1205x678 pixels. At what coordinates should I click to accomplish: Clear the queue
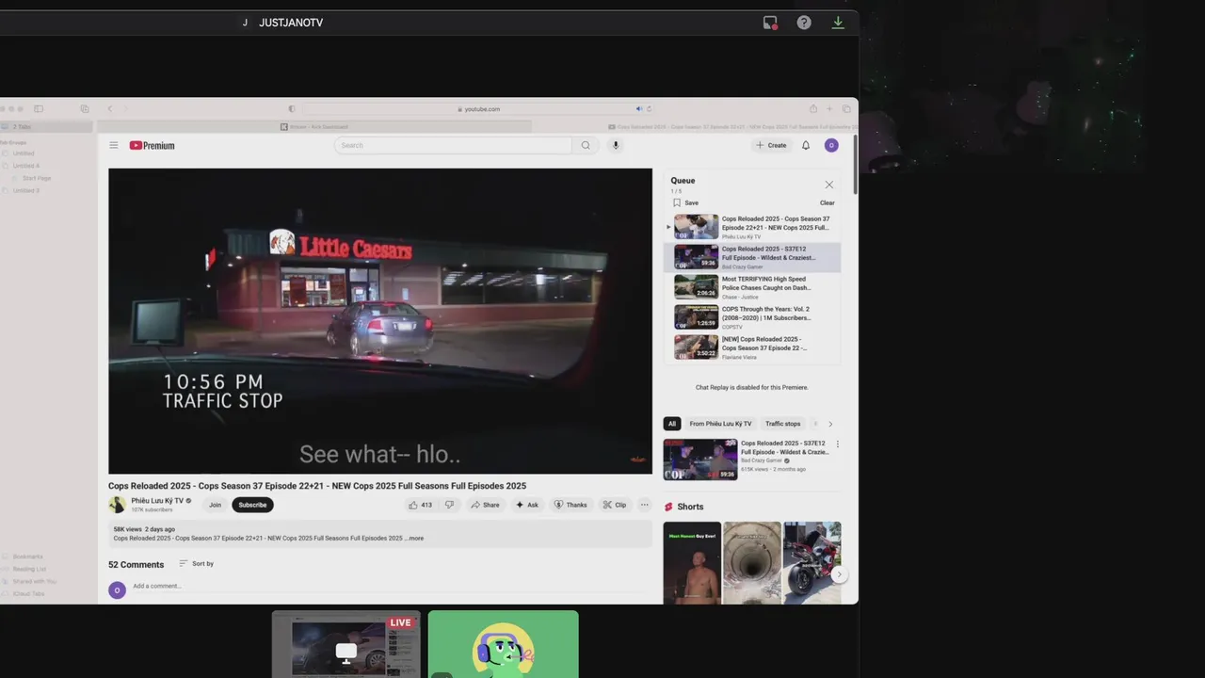pyautogui.click(x=827, y=202)
